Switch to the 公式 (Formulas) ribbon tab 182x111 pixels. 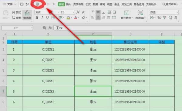(88, 5)
